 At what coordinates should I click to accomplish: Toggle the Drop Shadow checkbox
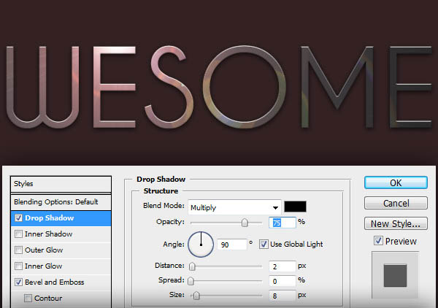click(18, 217)
